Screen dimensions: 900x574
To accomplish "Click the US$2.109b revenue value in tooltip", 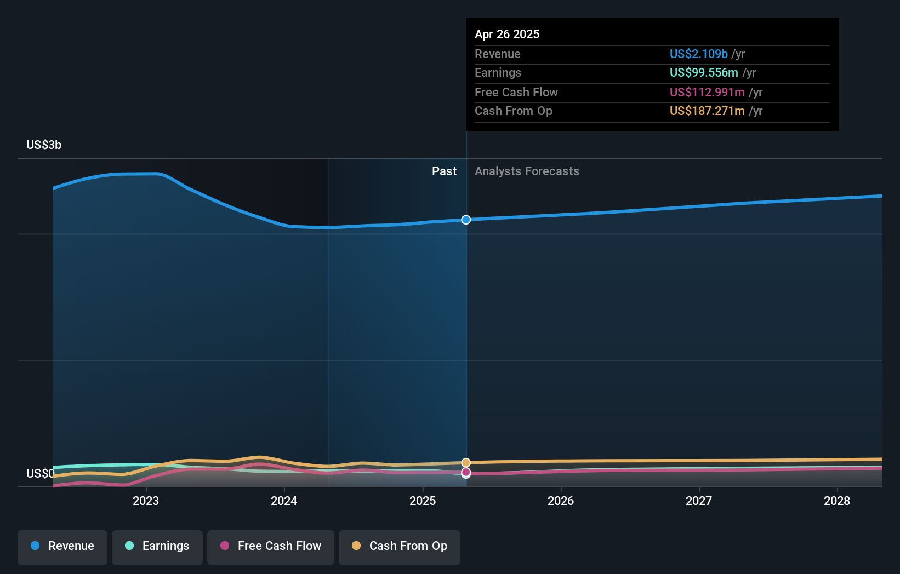I will click(x=699, y=54).
